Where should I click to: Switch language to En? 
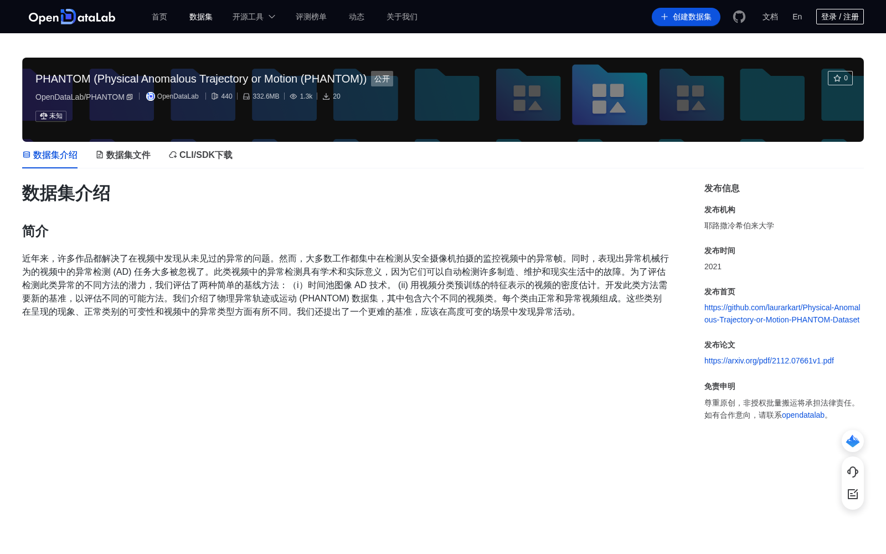pos(797,17)
